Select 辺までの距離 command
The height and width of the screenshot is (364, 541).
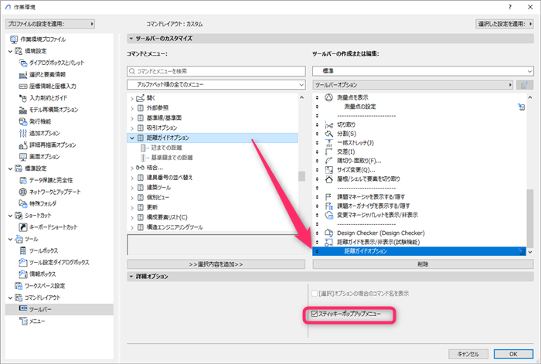point(166,148)
